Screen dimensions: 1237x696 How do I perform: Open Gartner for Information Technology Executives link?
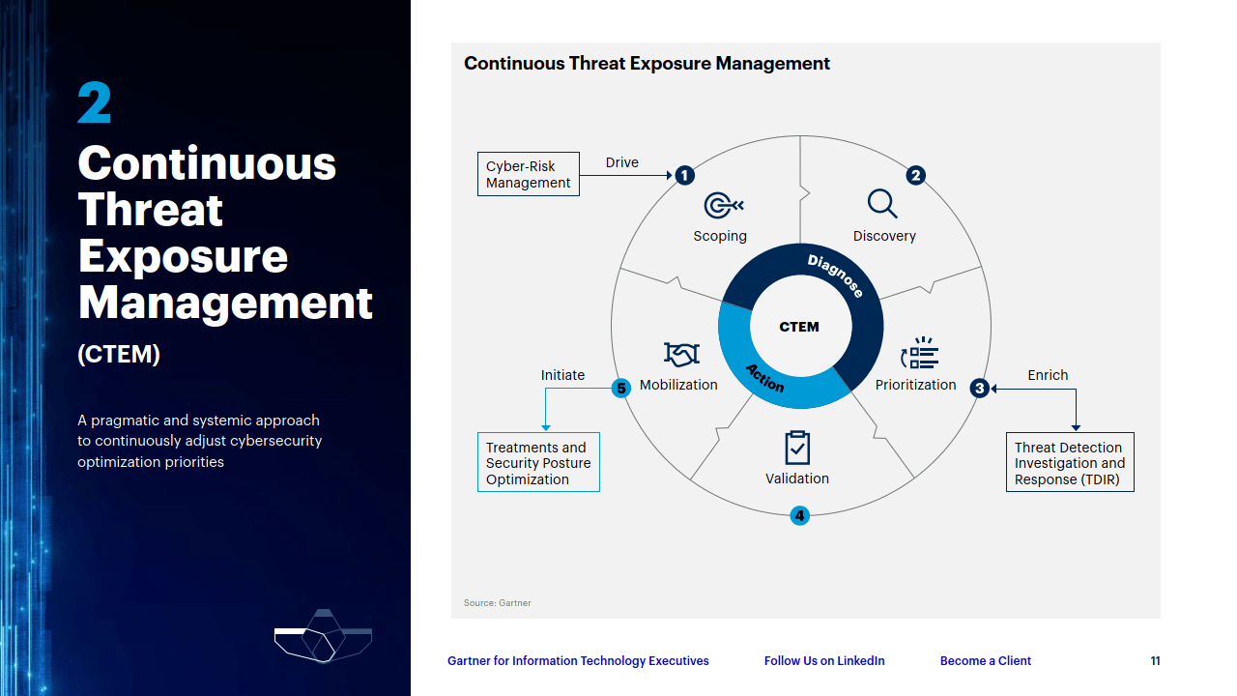(578, 661)
